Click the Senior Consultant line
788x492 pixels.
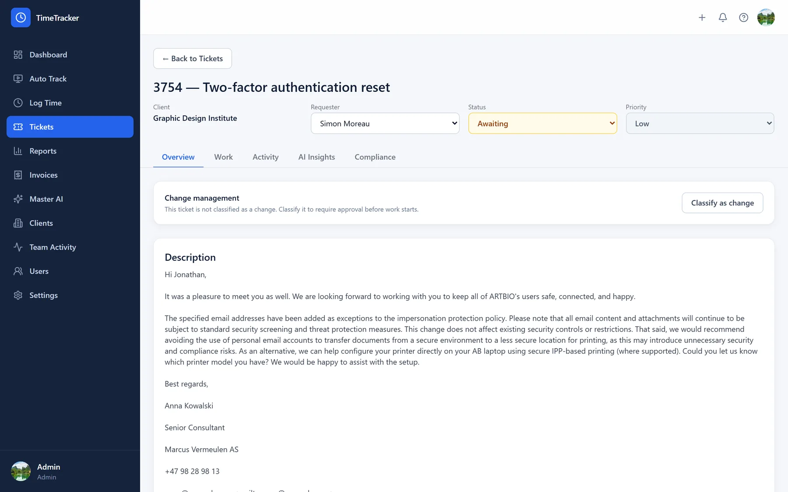coord(194,428)
